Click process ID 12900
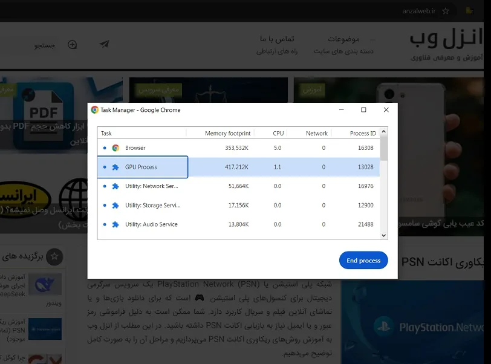The width and height of the screenshot is (491, 364). click(x=366, y=205)
